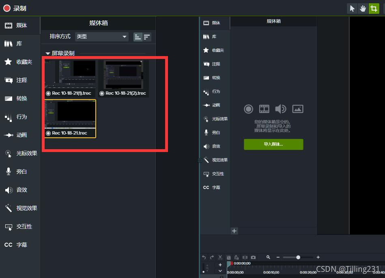Click the red Record button

coord(7,9)
